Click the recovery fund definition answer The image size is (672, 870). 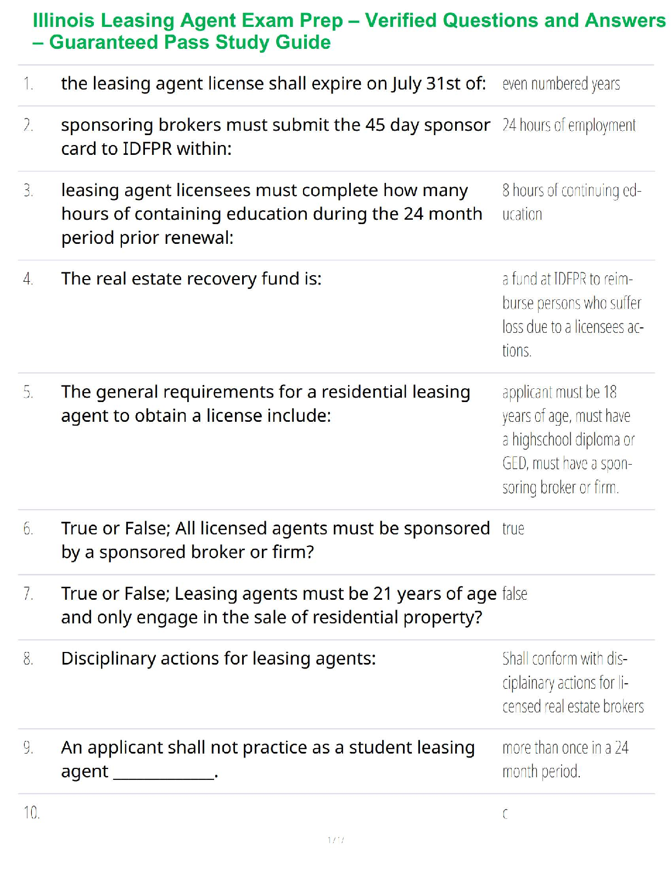point(572,315)
